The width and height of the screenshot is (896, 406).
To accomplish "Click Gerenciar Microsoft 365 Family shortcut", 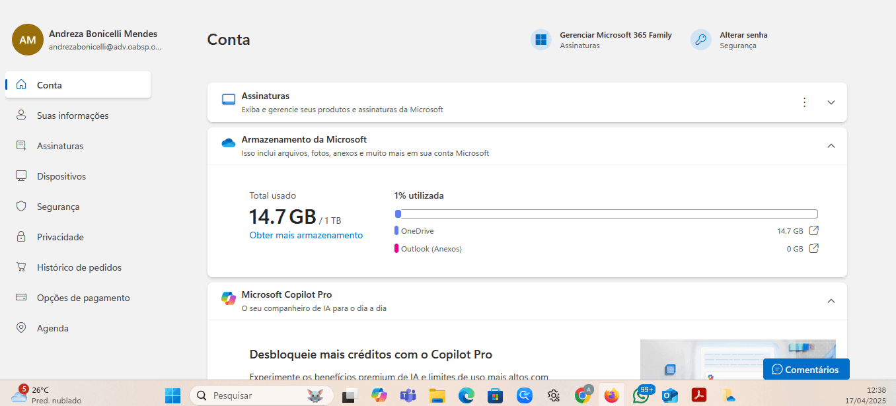I will 601,40.
